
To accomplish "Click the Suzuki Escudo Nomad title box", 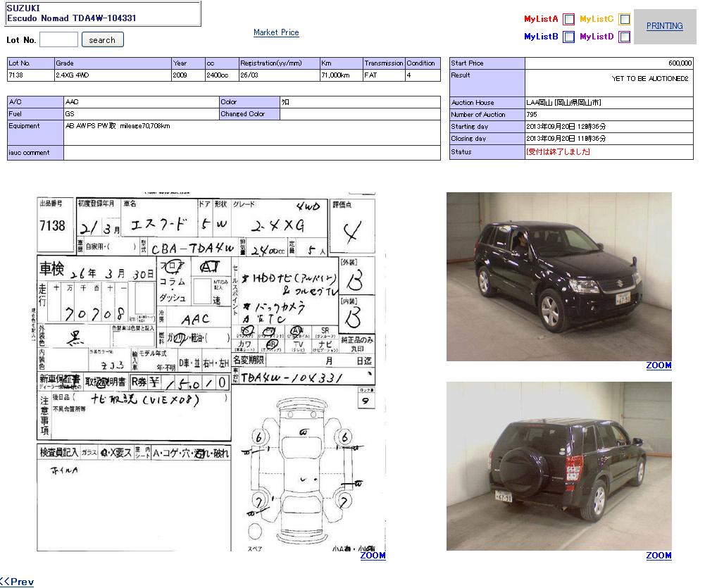I will [103, 13].
